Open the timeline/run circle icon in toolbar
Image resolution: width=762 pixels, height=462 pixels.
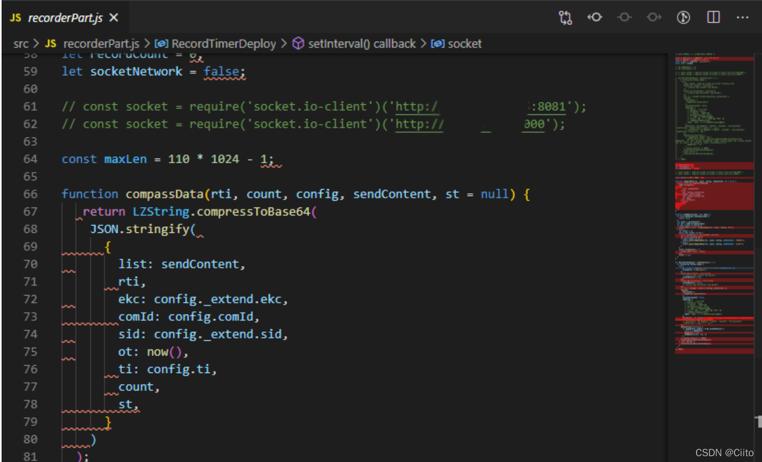[683, 17]
